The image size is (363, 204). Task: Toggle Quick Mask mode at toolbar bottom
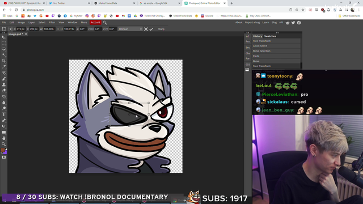tap(4, 158)
